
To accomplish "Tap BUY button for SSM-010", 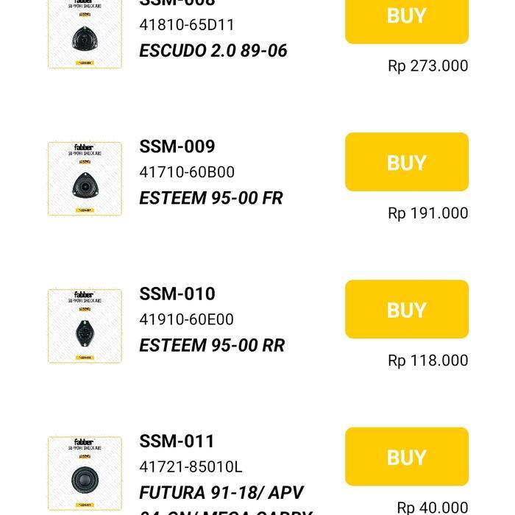I will pos(407,310).
